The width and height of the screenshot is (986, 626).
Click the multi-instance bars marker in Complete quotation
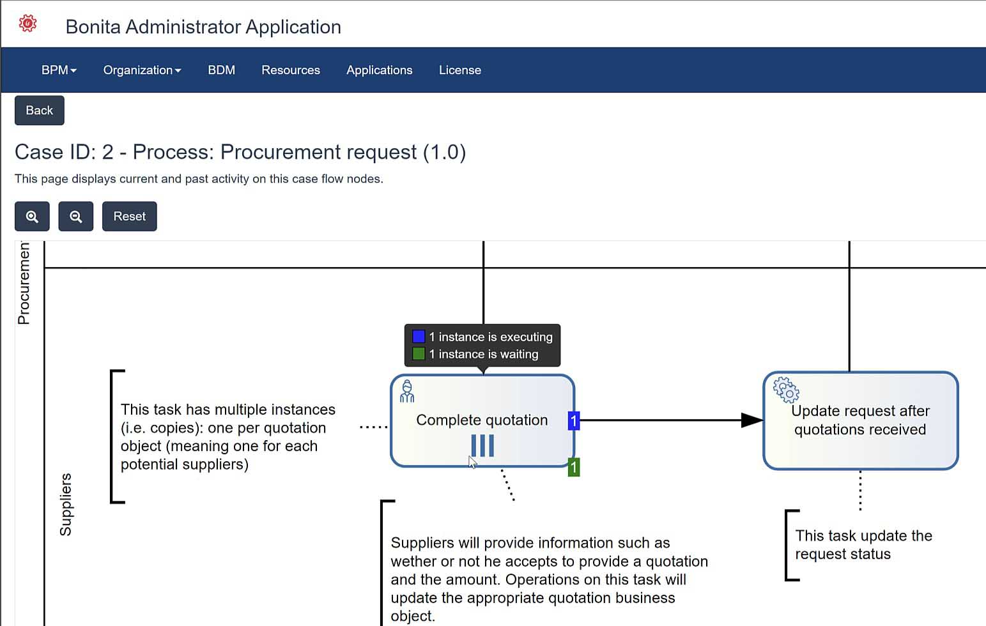[482, 446]
